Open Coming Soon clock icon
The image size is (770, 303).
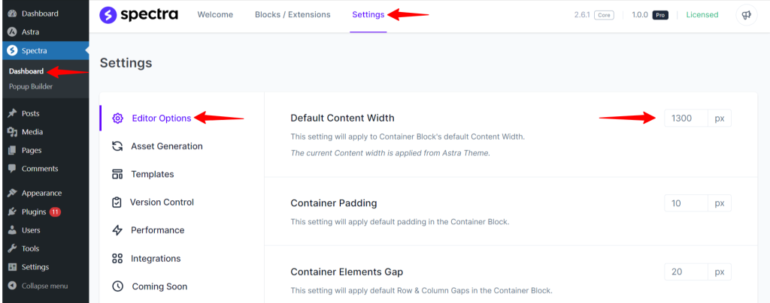pyautogui.click(x=117, y=286)
